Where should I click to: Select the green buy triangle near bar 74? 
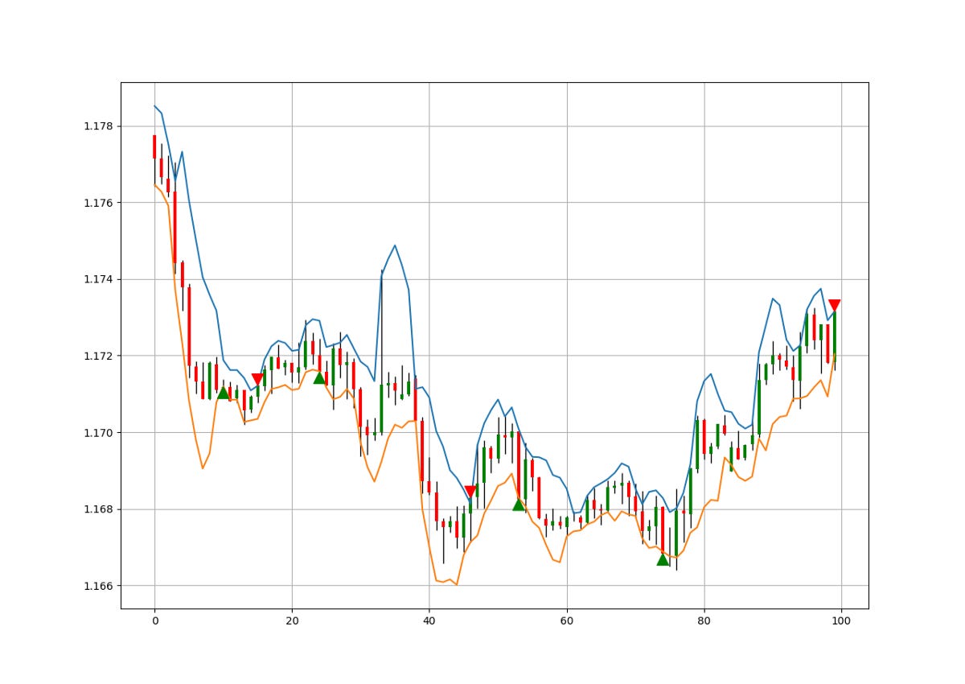pos(663,559)
